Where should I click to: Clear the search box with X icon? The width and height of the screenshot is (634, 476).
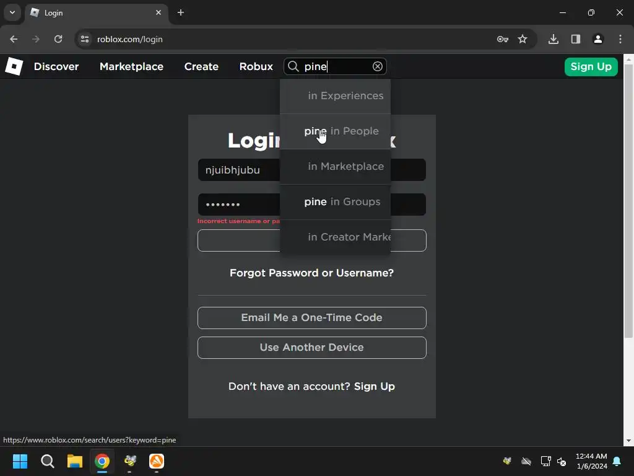[x=377, y=66]
